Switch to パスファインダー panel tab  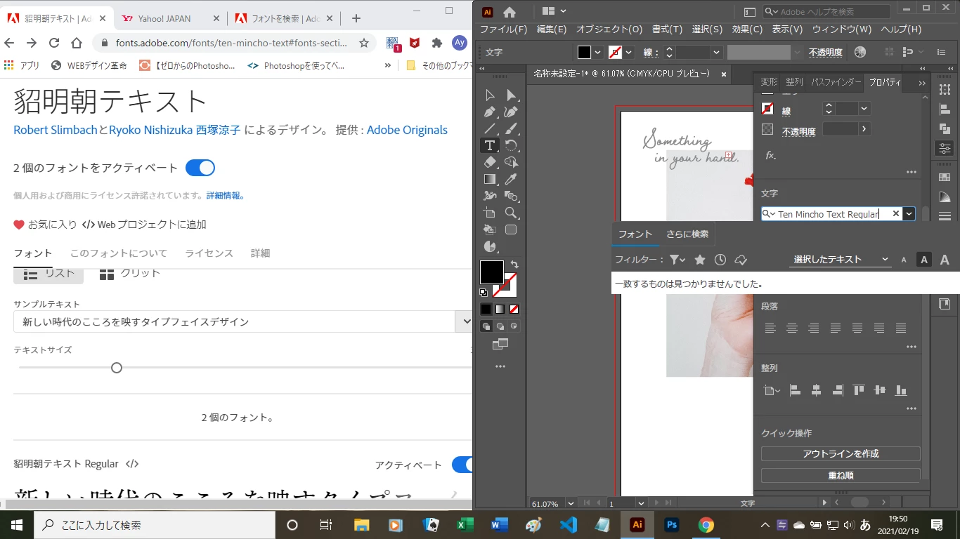[836, 82]
